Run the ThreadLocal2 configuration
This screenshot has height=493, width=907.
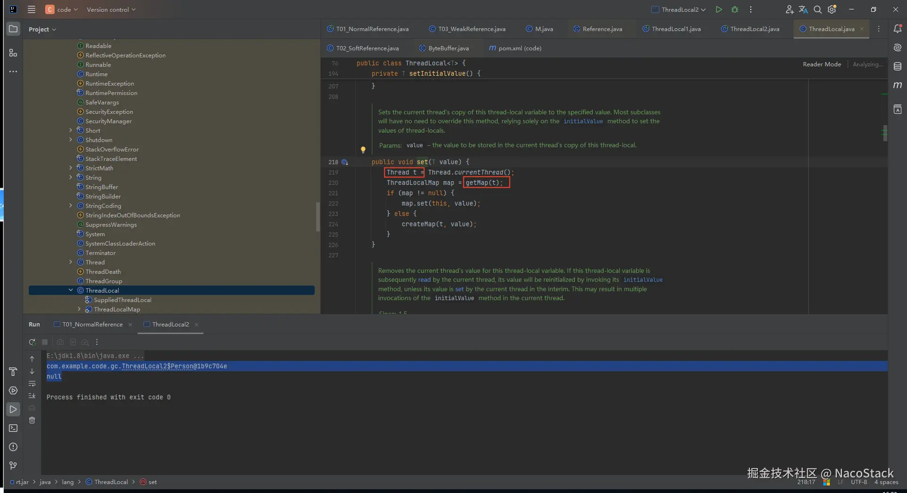tap(718, 9)
